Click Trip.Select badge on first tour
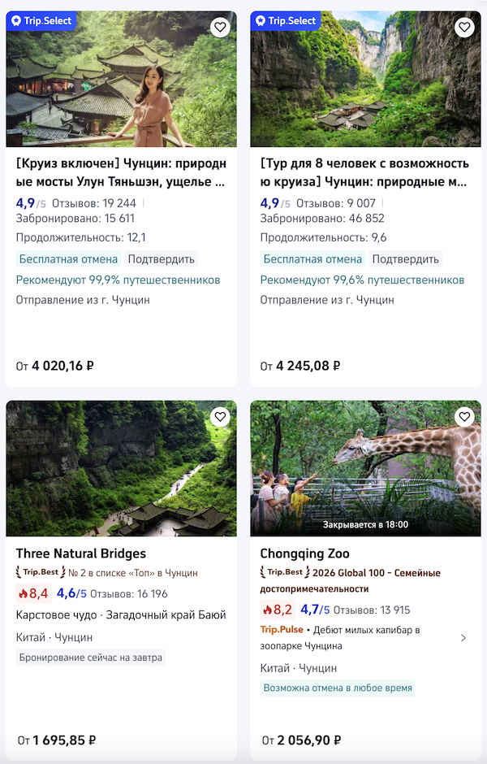 (41, 20)
